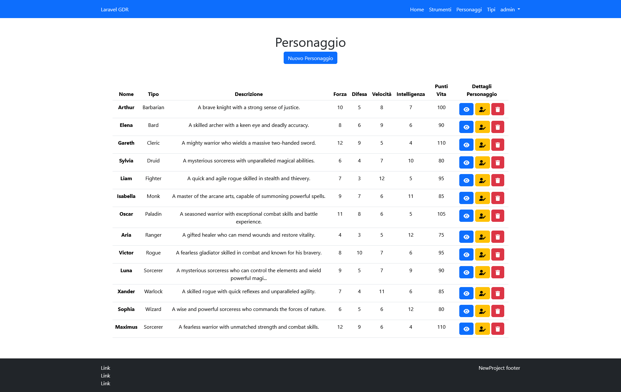View details for Arthur using the eye icon
This screenshot has width=621, height=392.
[x=466, y=109]
